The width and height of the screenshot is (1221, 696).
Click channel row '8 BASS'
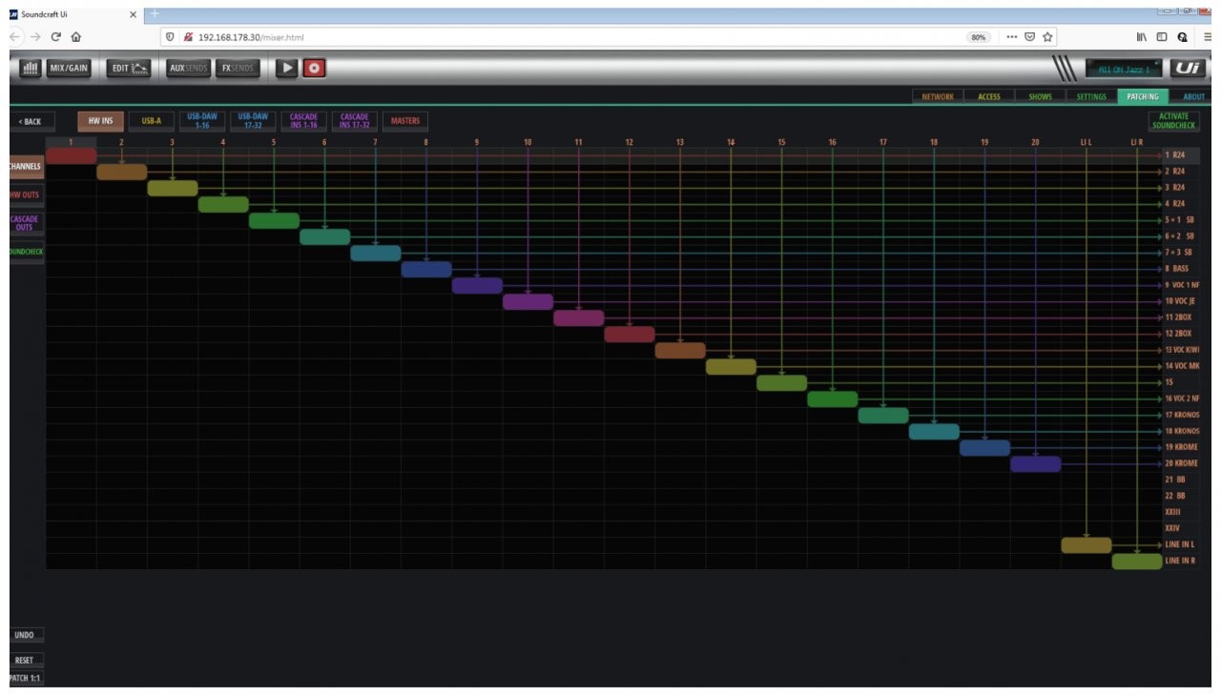point(1181,269)
